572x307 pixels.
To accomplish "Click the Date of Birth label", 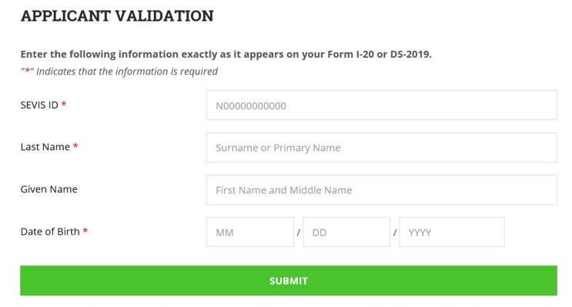I will 50,232.
